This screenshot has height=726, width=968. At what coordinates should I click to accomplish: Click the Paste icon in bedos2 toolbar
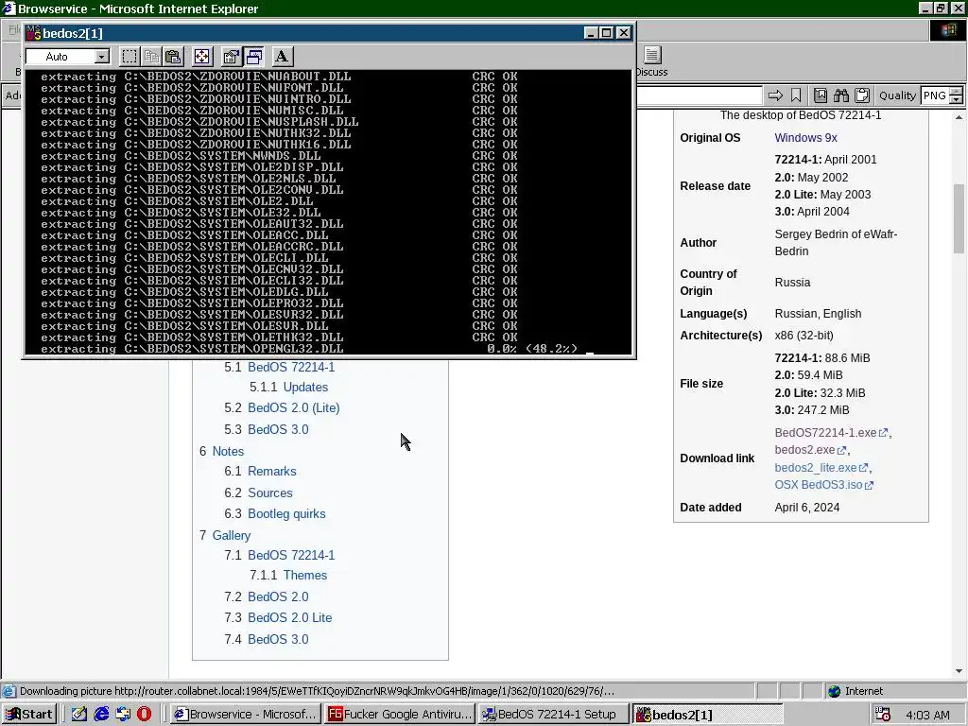174,57
